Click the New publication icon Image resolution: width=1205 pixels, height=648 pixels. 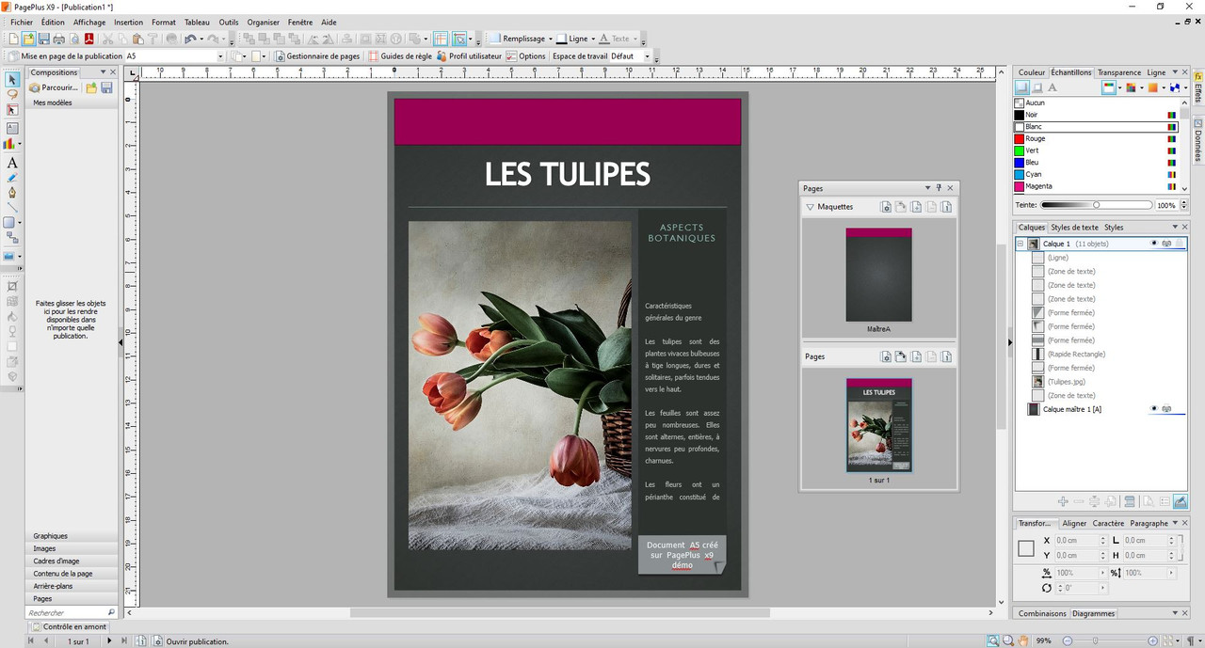[x=13, y=39]
